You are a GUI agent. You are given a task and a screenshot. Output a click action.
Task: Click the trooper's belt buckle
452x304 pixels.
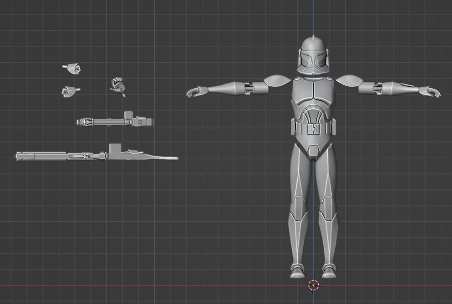click(313, 128)
